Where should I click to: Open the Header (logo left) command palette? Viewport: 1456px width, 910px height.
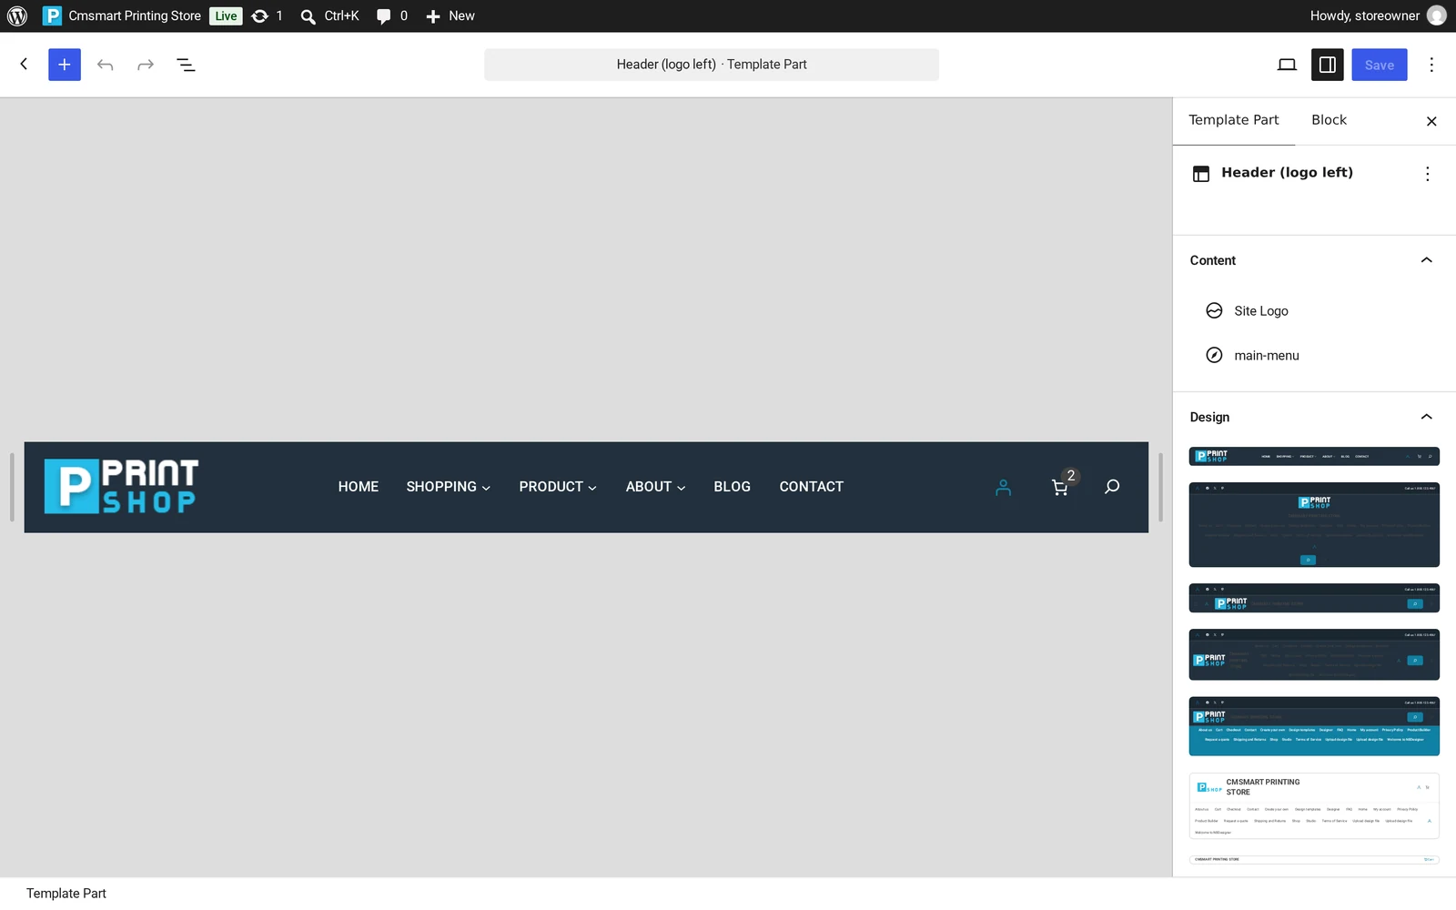pyautogui.click(x=712, y=65)
